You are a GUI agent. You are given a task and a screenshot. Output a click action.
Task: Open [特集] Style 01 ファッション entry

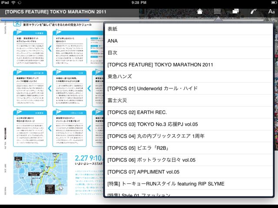coord(189,193)
